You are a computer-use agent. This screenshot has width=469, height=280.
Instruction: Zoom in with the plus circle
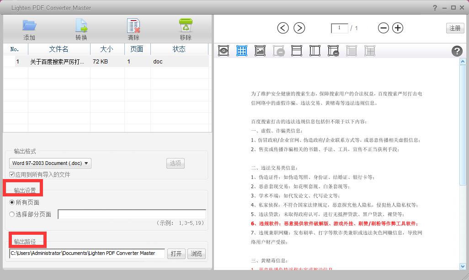click(398, 28)
